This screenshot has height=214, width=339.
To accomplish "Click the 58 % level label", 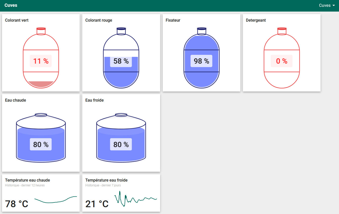I will [x=121, y=61].
